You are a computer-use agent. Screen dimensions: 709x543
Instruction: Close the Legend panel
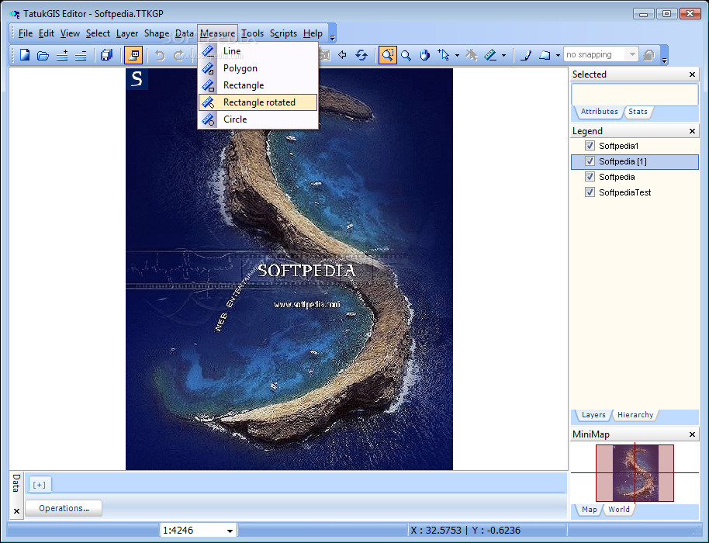pos(692,131)
